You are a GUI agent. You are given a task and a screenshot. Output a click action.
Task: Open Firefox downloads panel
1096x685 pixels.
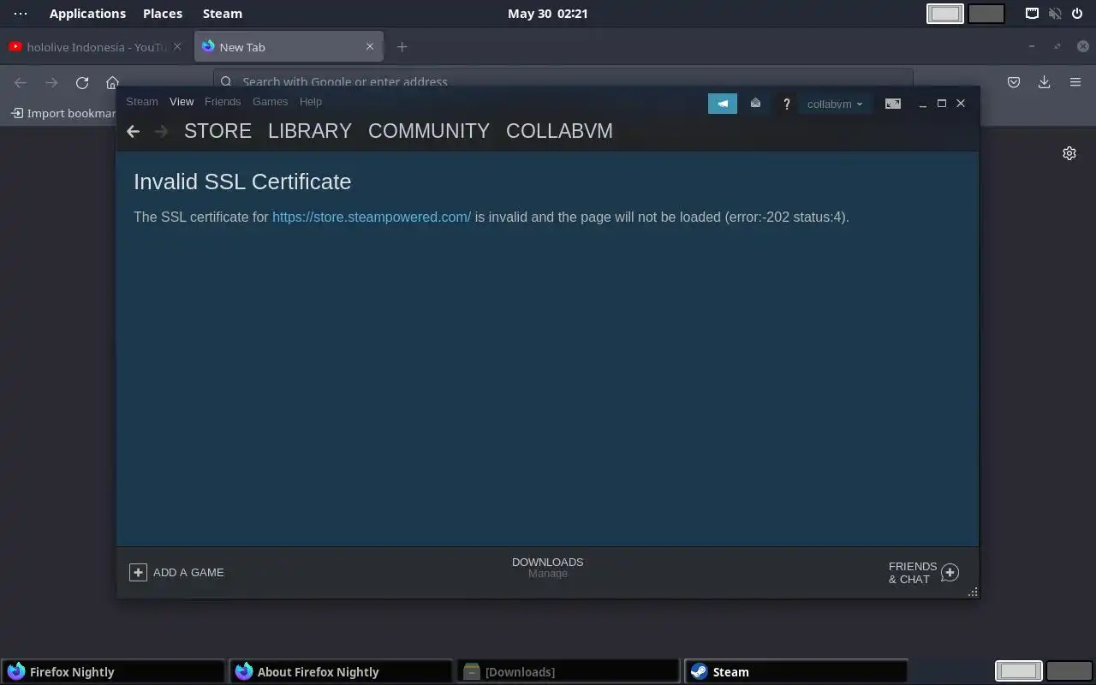point(1044,82)
